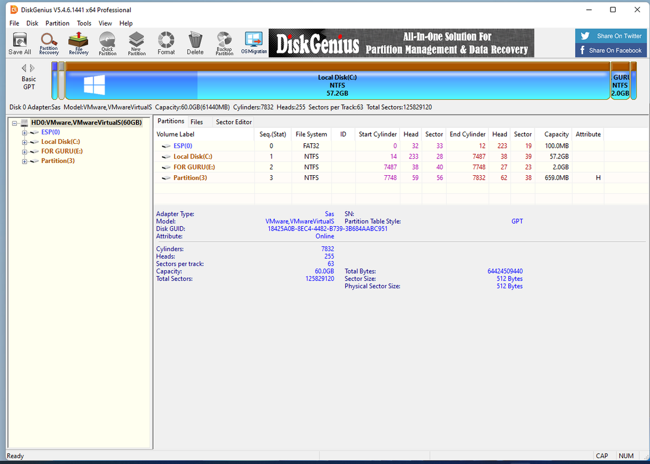Switch to the Partitions tab
650x464 pixels.
171,121
